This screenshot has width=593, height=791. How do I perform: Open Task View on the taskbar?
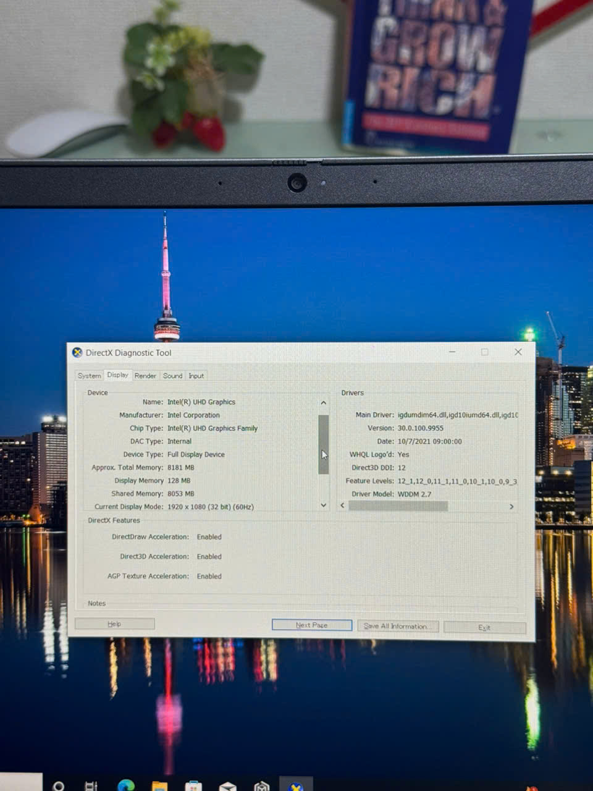91,785
